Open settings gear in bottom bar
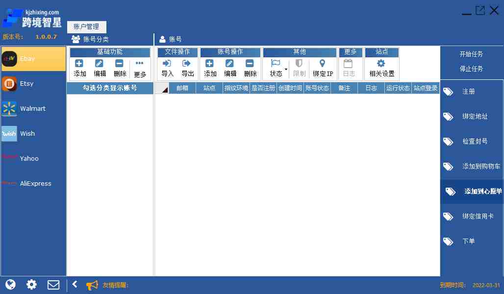 point(31,284)
